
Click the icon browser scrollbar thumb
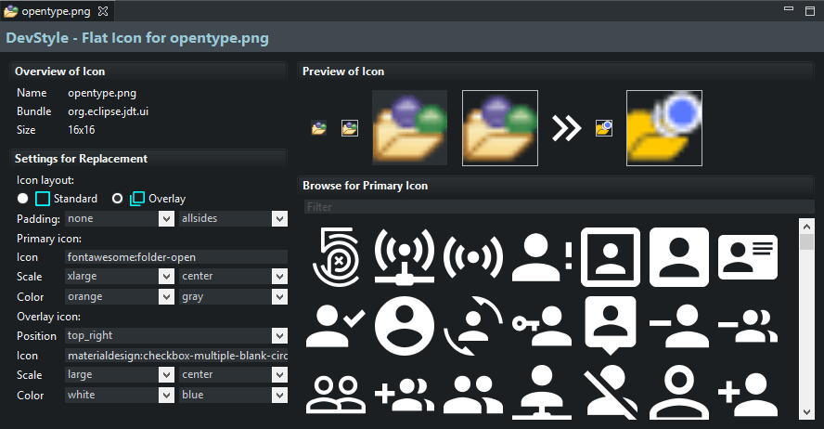pyautogui.click(x=806, y=241)
